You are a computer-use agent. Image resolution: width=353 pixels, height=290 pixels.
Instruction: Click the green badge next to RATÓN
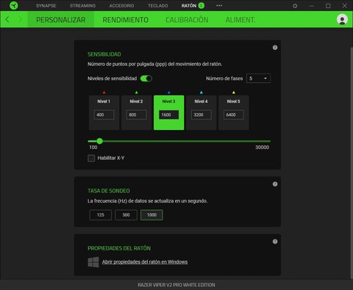tap(202, 5)
